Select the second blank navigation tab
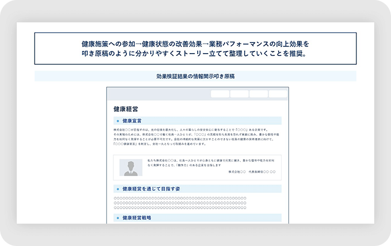 coord(239,94)
